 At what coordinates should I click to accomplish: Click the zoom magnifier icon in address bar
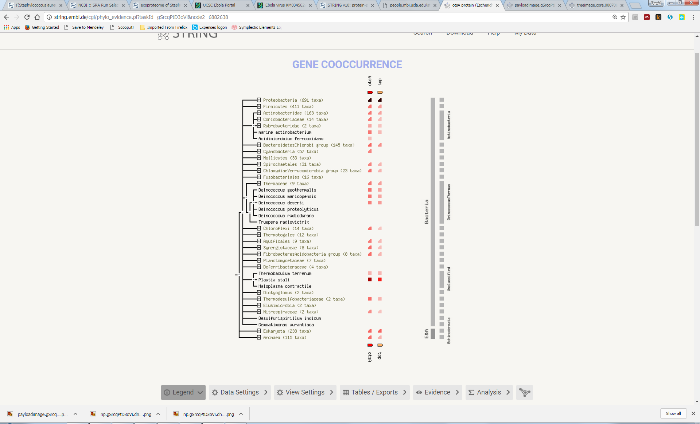tap(615, 17)
